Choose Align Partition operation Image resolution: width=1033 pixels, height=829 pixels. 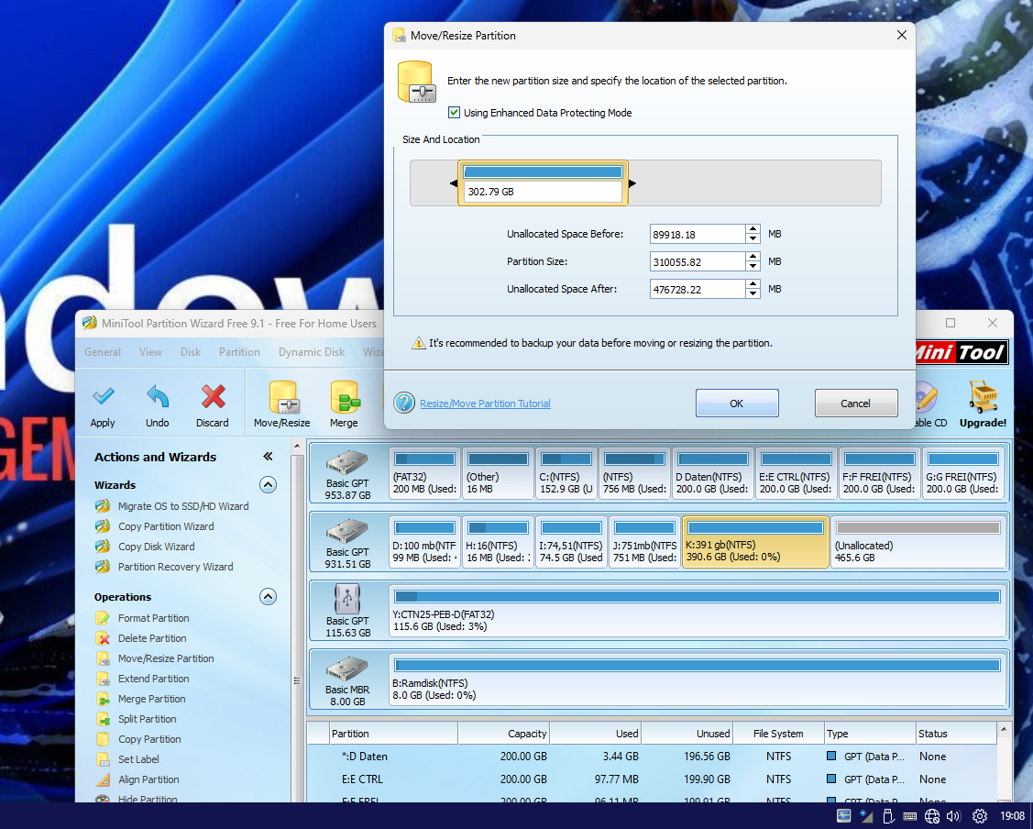(x=148, y=779)
